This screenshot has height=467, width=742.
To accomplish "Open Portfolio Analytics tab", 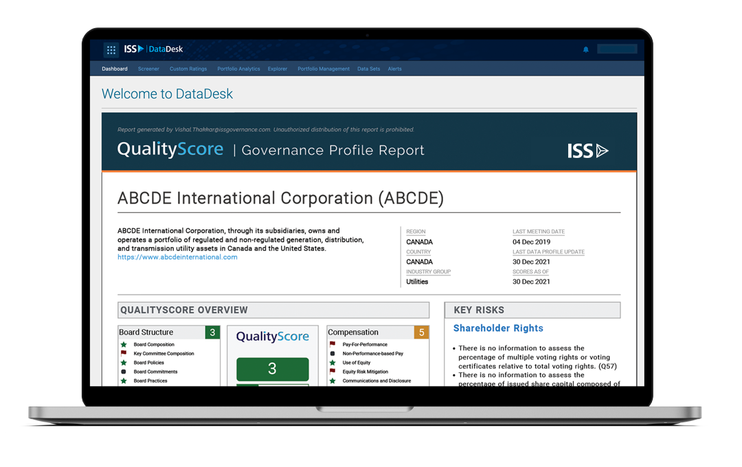I will pyautogui.click(x=238, y=69).
